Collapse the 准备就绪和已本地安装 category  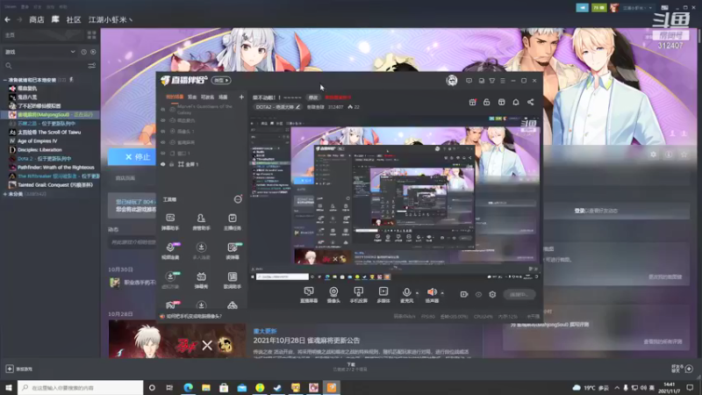pyautogui.click(x=4, y=80)
